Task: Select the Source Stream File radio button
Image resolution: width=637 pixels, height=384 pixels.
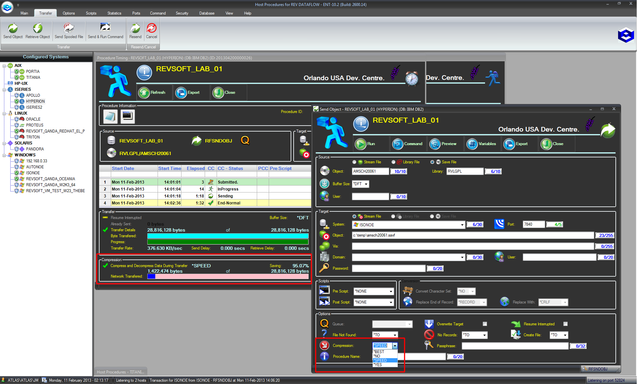Action: [354, 162]
